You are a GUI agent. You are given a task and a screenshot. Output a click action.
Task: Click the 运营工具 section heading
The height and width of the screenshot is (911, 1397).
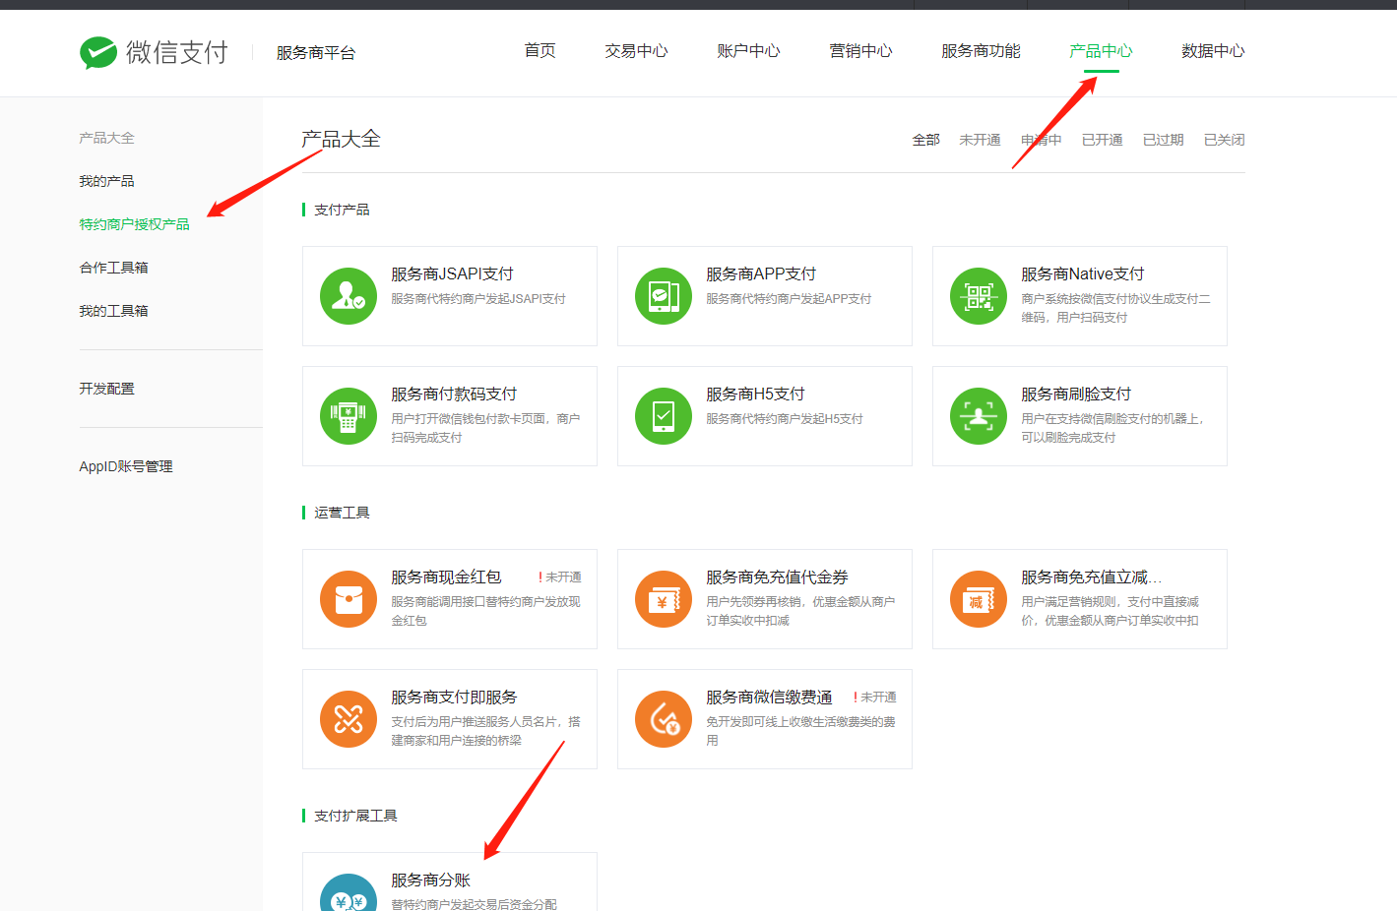point(342,513)
